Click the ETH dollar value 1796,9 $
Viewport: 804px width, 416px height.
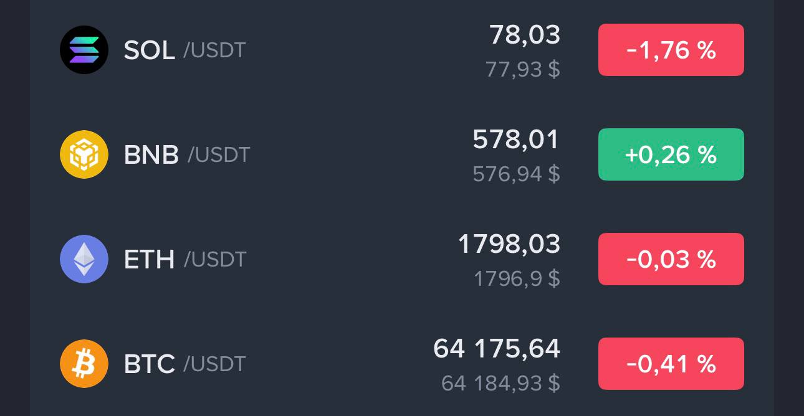click(517, 278)
